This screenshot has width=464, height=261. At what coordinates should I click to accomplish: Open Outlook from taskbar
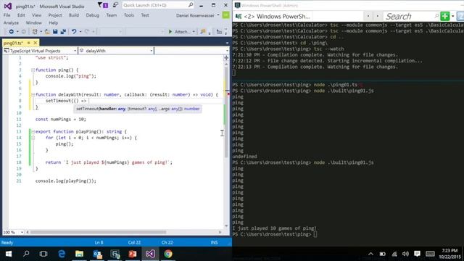tap(97, 254)
